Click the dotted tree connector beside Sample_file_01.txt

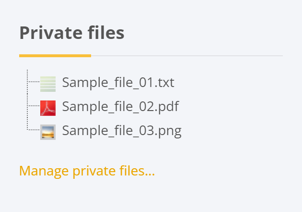pyautogui.click(x=33, y=82)
